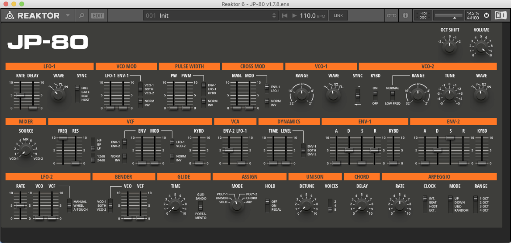The width and height of the screenshot is (511, 243).
Task: Click the ENV-1 R release slider handle
Action: pos(374,151)
